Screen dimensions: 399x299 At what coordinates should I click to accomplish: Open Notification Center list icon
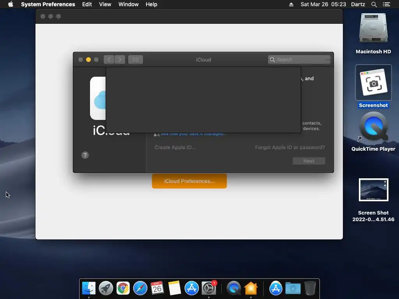pyautogui.click(x=387, y=4)
